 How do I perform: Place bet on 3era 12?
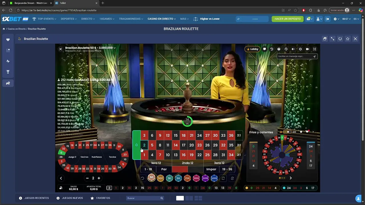219,163
